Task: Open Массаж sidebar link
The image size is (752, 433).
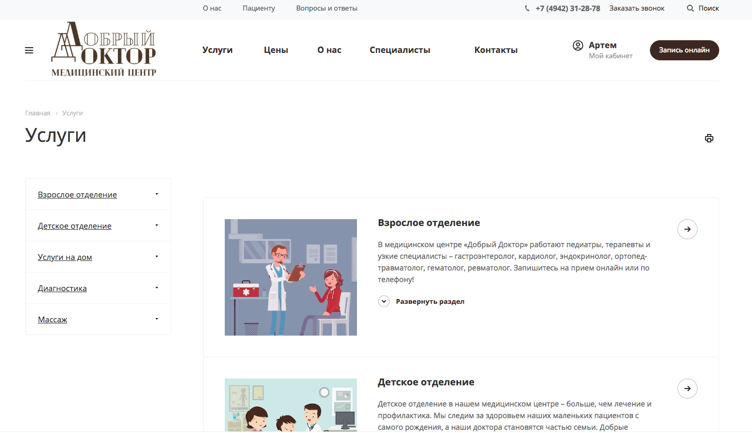Action: pos(52,320)
